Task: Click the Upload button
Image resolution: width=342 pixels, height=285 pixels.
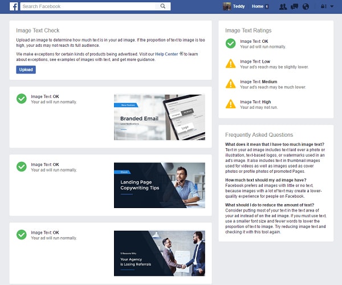Action: coord(26,70)
